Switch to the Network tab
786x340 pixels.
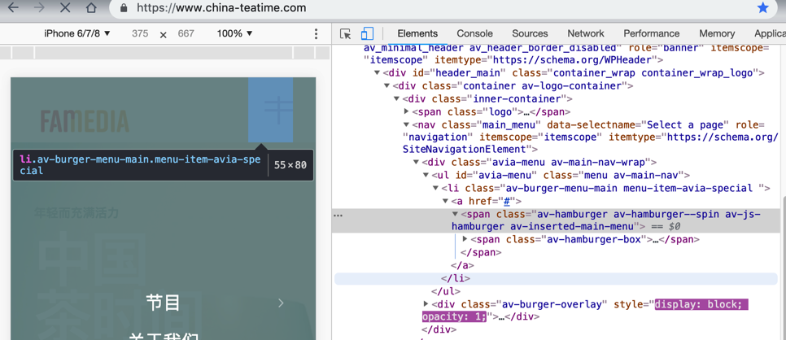[585, 33]
